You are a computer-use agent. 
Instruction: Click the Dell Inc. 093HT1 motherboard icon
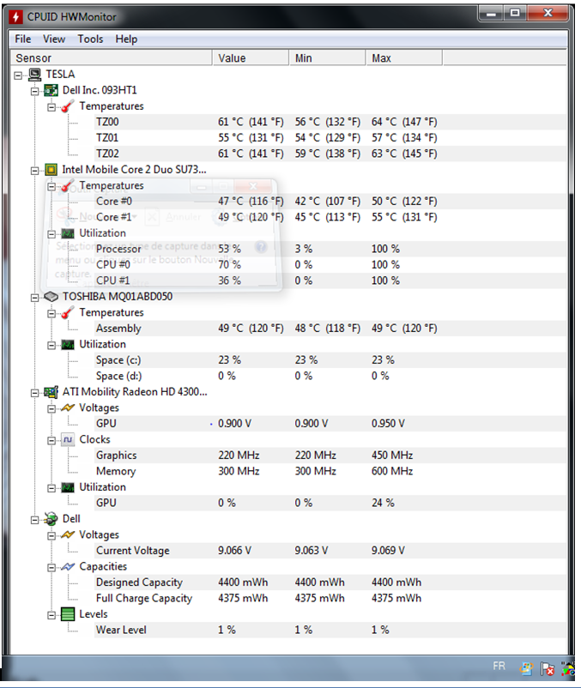tap(51, 90)
